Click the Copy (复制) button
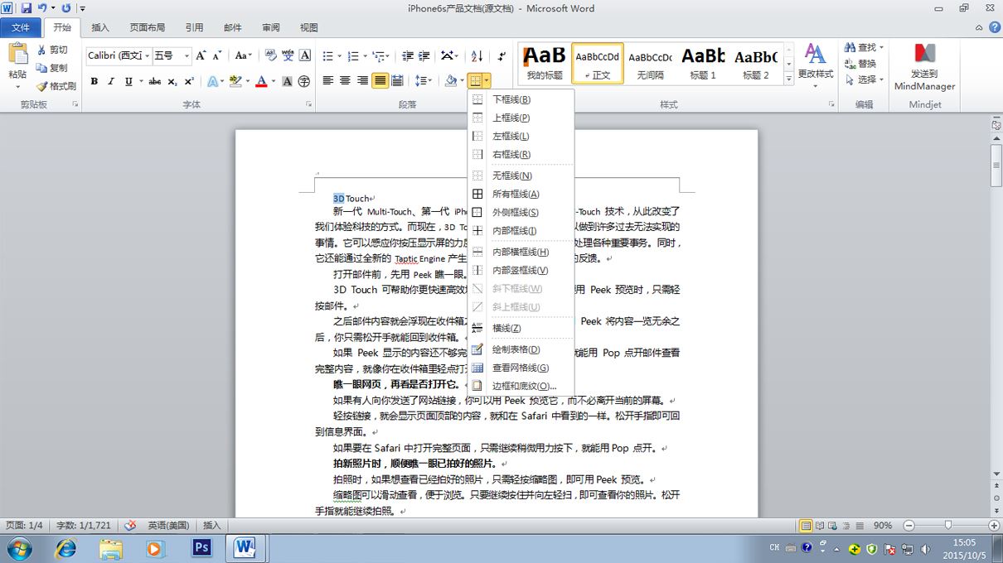This screenshot has height=563, width=1003. click(52, 68)
